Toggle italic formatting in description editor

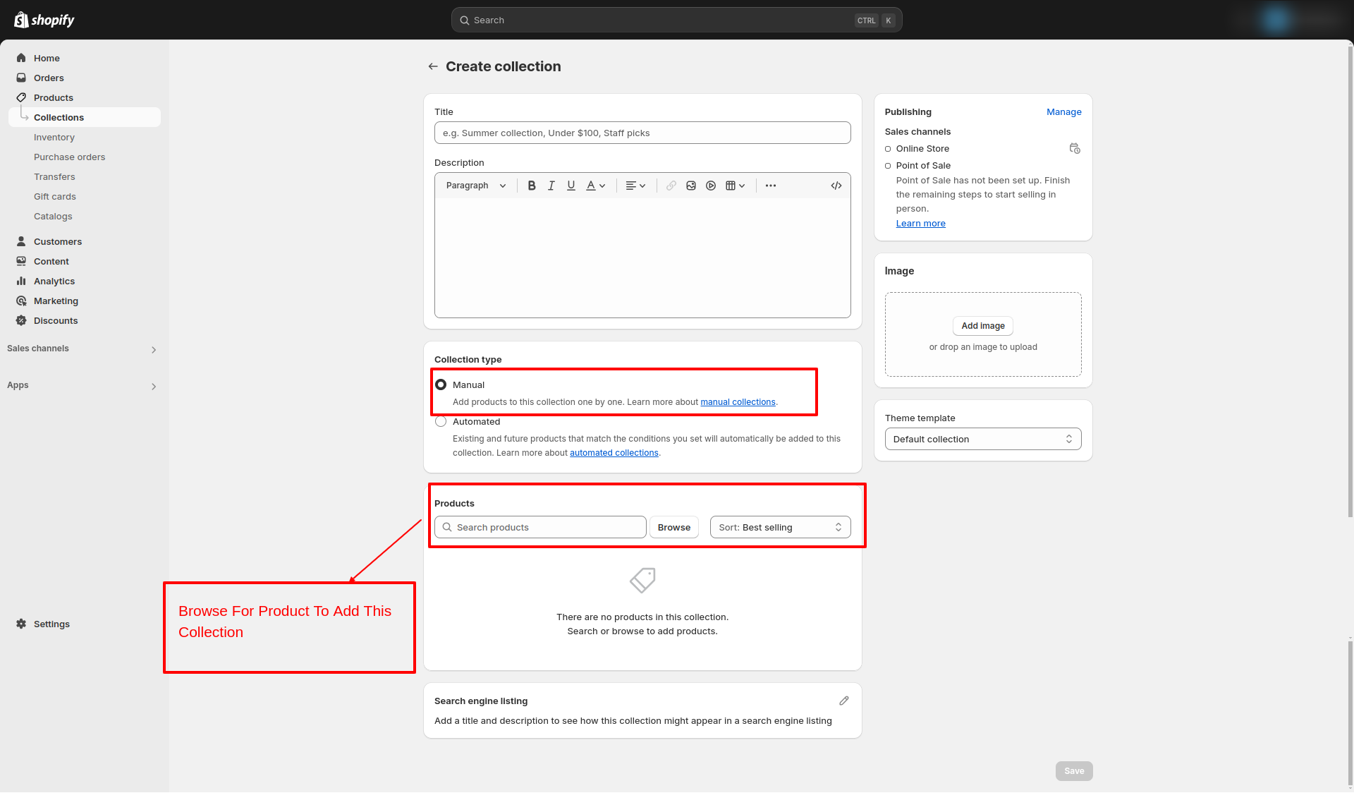point(551,186)
